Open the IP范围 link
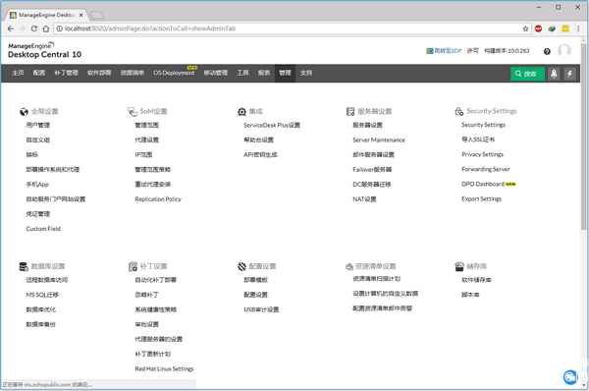589x391 pixels. pyautogui.click(x=143, y=155)
